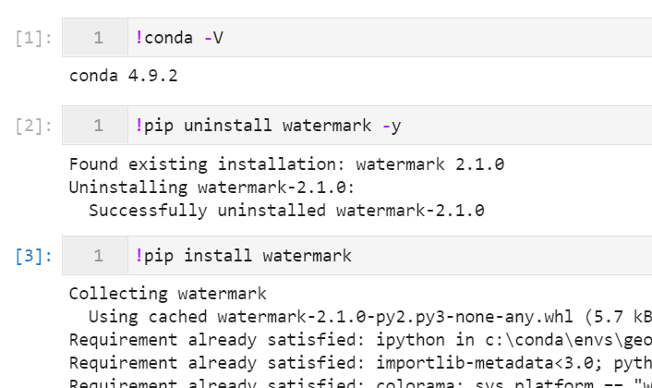Focus the "!pip install watermark" code cell

click(x=390, y=255)
